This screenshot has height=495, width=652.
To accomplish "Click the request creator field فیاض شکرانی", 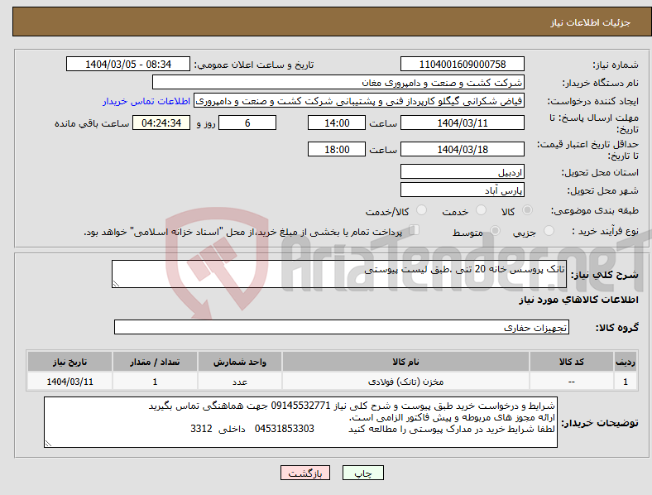I will coord(359,101).
